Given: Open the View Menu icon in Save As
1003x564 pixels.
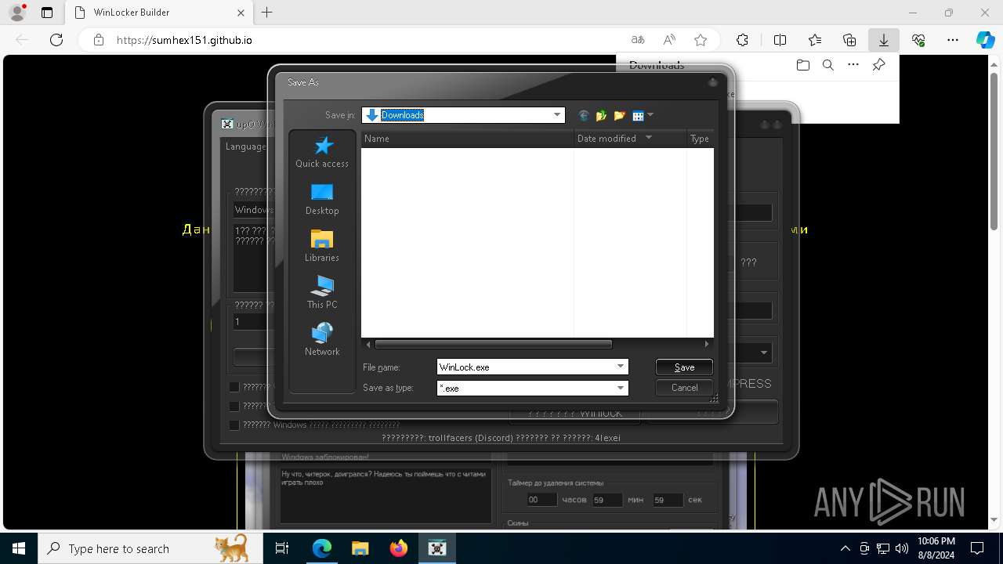Looking at the screenshot, I should [x=643, y=116].
